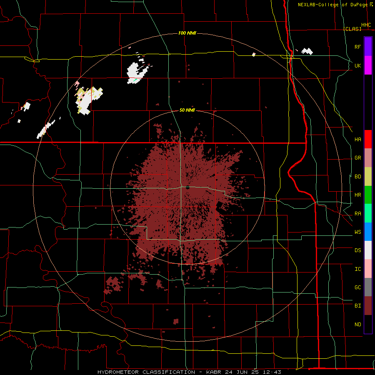
Task: Click the BD yellow legend swatch
Action: point(368,177)
